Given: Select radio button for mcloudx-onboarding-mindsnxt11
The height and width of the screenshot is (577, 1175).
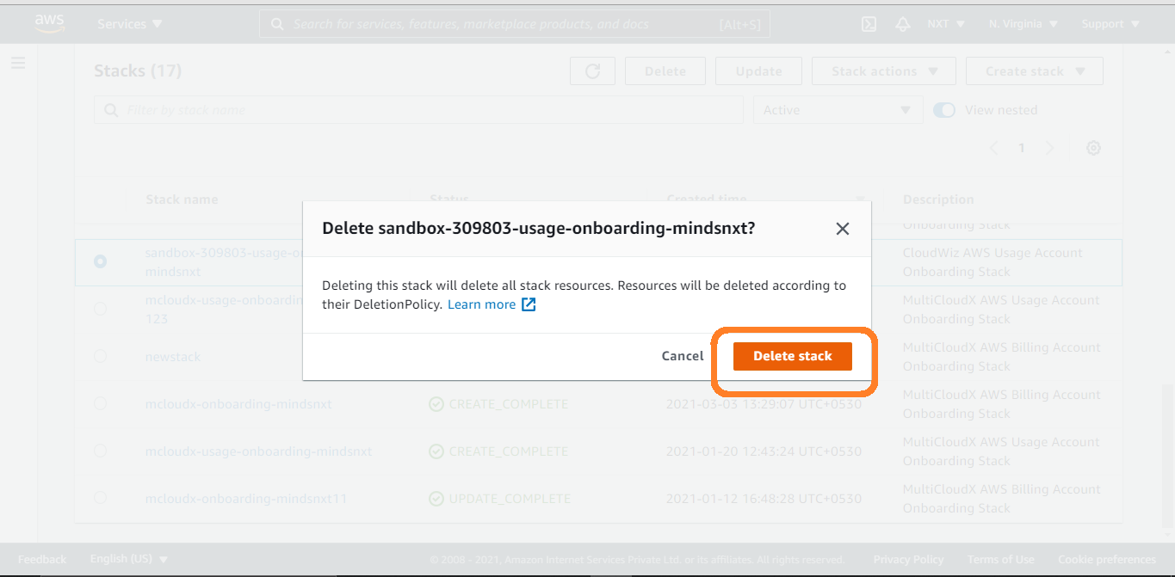Looking at the screenshot, I should [101, 498].
